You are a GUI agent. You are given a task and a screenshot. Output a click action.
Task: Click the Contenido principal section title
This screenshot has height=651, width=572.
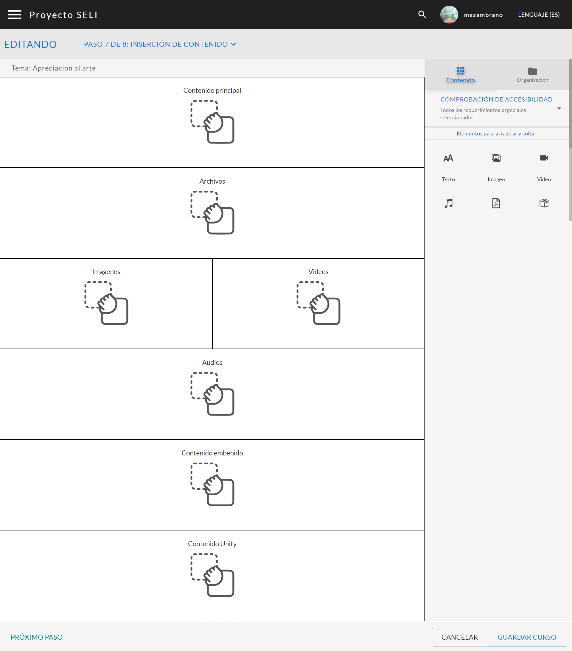coord(212,90)
